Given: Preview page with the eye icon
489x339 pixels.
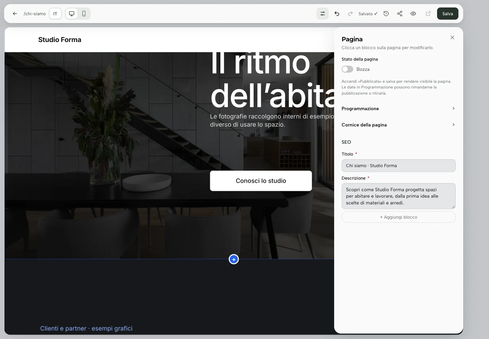Looking at the screenshot, I should pyautogui.click(x=413, y=14).
